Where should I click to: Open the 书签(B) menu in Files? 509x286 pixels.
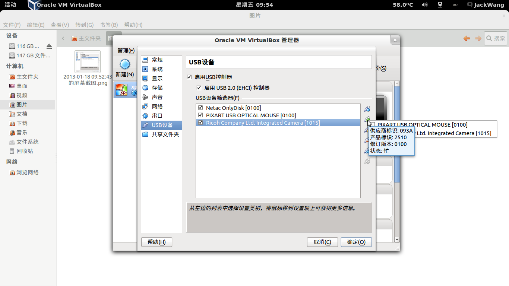109,25
